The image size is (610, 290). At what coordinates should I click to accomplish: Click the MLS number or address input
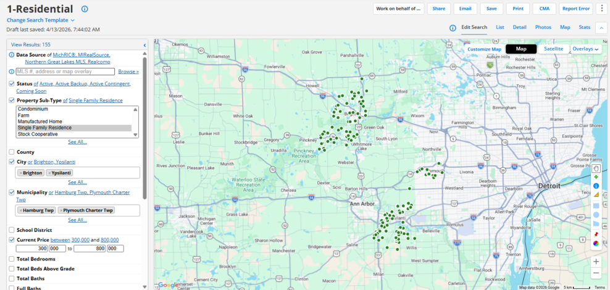tap(65, 72)
